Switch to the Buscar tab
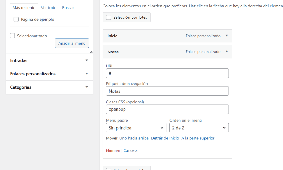The image size is (283, 170). 68,8
